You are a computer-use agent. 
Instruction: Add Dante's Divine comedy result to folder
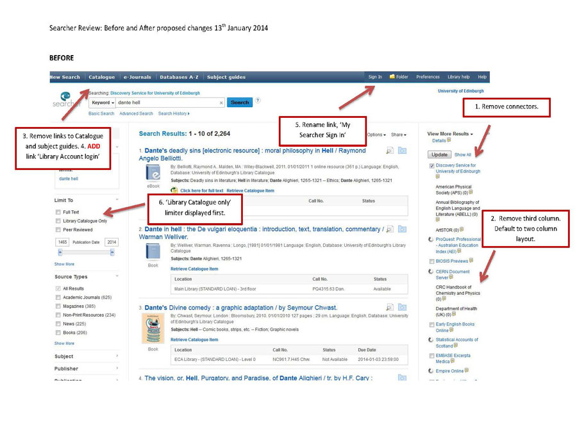(x=402, y=307)
